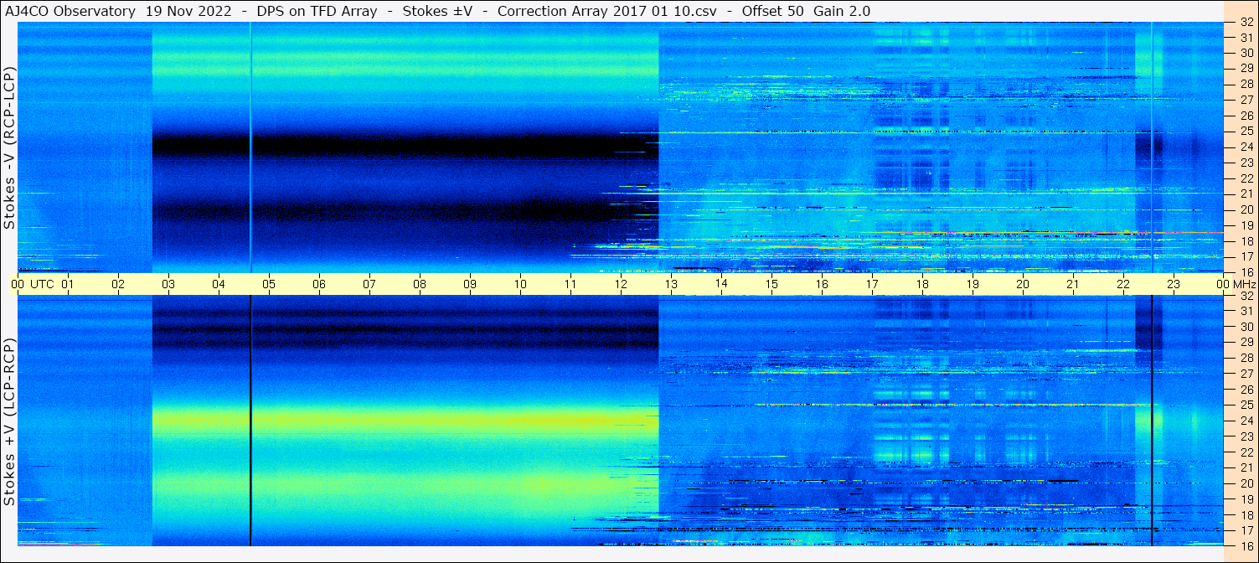Click the 05 UTC hour marker

[269, 284]
